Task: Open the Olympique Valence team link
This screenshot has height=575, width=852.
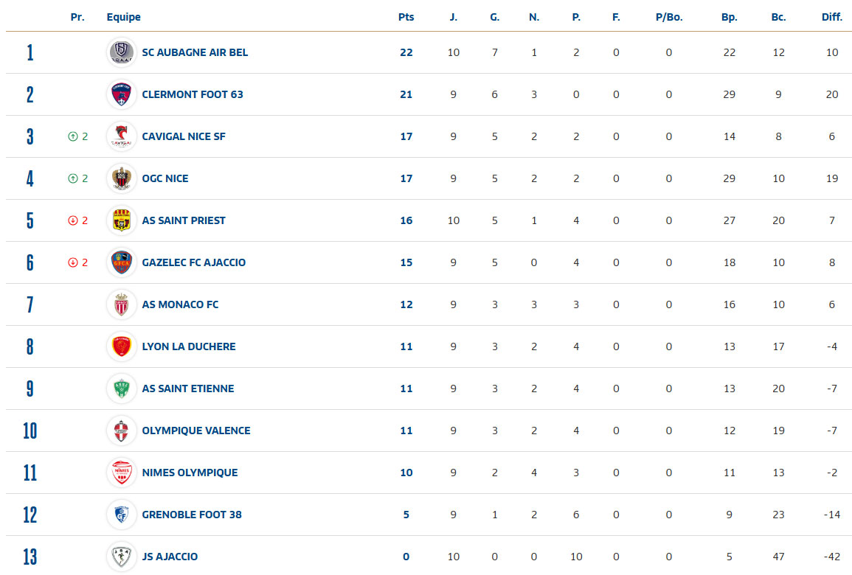Action: (x=195, y=431)
